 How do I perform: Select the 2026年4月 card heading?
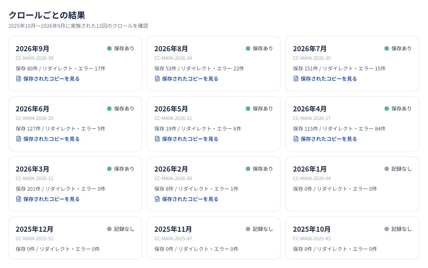pos(309,109)
